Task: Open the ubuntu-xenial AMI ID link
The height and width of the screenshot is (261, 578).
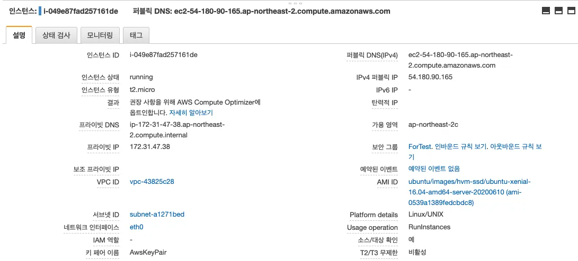Action: pyautogui.click(x=469, y=192)
